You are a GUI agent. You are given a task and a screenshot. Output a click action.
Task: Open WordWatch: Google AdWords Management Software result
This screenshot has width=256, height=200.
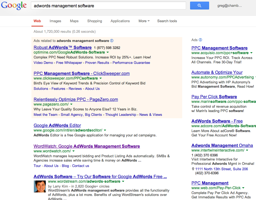click(x=87, y=146)
